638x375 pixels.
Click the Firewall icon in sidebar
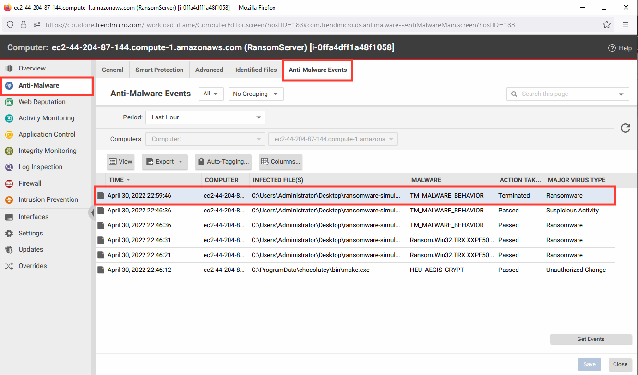tap(9, 184)
